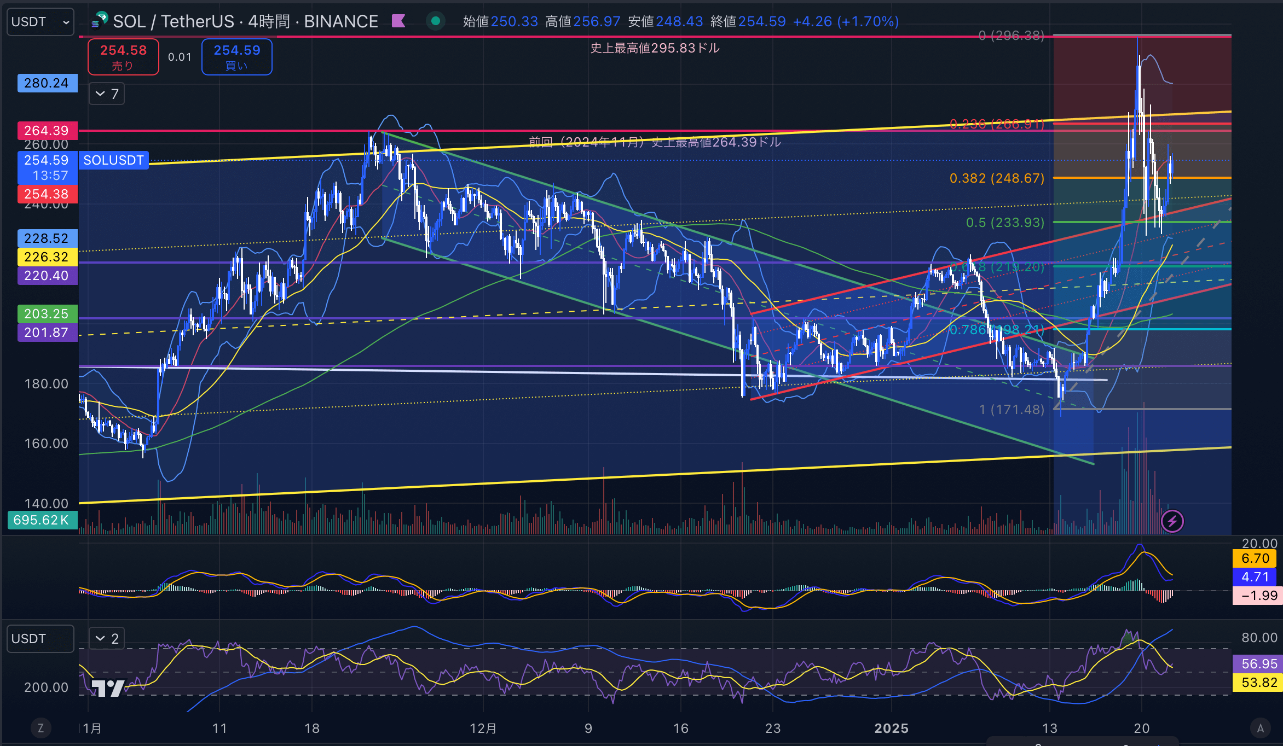The width and height of the screenshot is (1283, 746).
Task: Click the Solana symbol logo icon
Action: coord(100,21)
